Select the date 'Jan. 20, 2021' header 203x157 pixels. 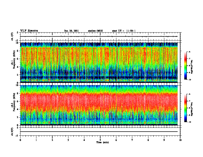pyautogui.click(x=72, y=31)
